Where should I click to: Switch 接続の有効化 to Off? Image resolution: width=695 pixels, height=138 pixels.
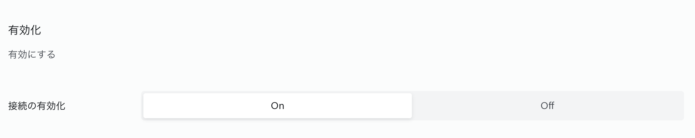tap(547, 106)
